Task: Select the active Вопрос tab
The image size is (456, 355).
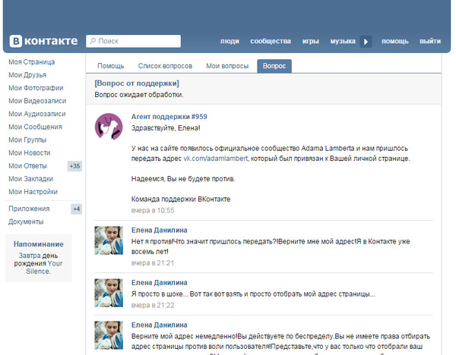Action: point(274,66)
